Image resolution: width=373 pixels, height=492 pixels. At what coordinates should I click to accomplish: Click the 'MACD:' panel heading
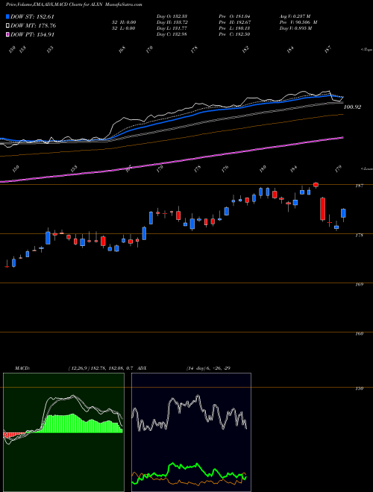point(22,368)
